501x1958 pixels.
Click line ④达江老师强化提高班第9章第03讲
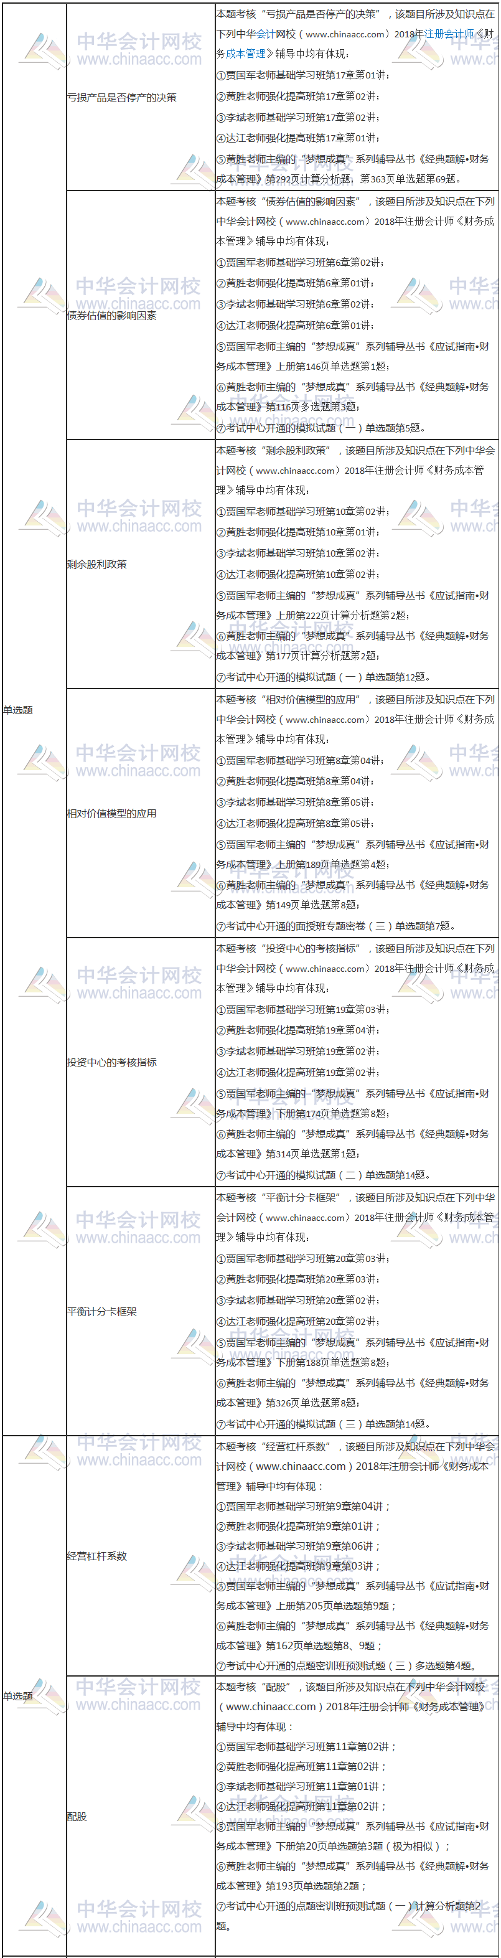pyautogui.click(x=299, y=1566)
